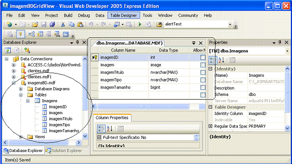Toggle Allow Nulls for imagemTitulo row
Screen dimensions: 292x164
pyautogui.click(x=203, y=72)
